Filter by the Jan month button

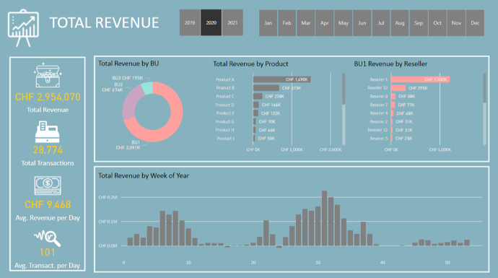click(268, 23)
